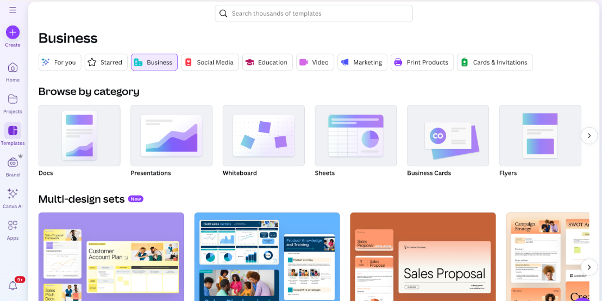Go to Home in the sidebar
The width and height of the screenshot is (602, 301).
click(12, 68)
